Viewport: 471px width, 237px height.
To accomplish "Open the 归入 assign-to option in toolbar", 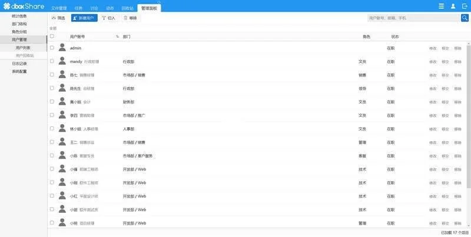I will [109, 18].
